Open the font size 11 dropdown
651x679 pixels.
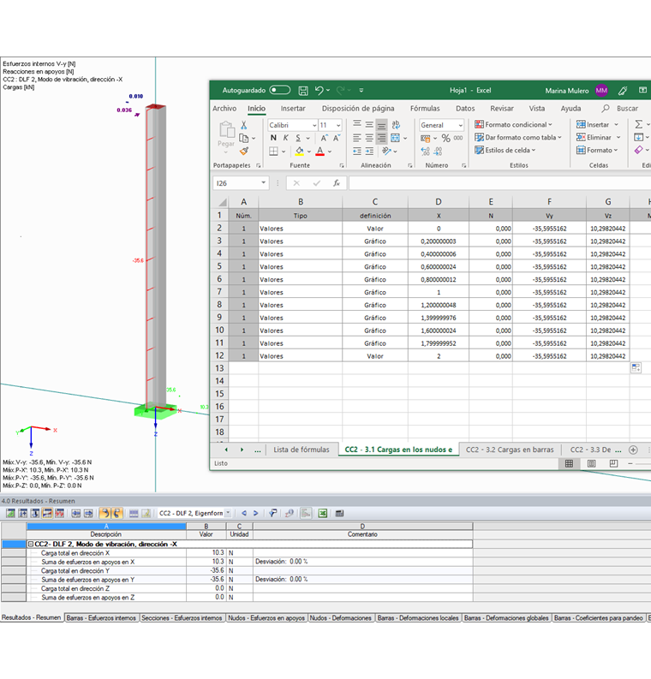click(338, 125)
